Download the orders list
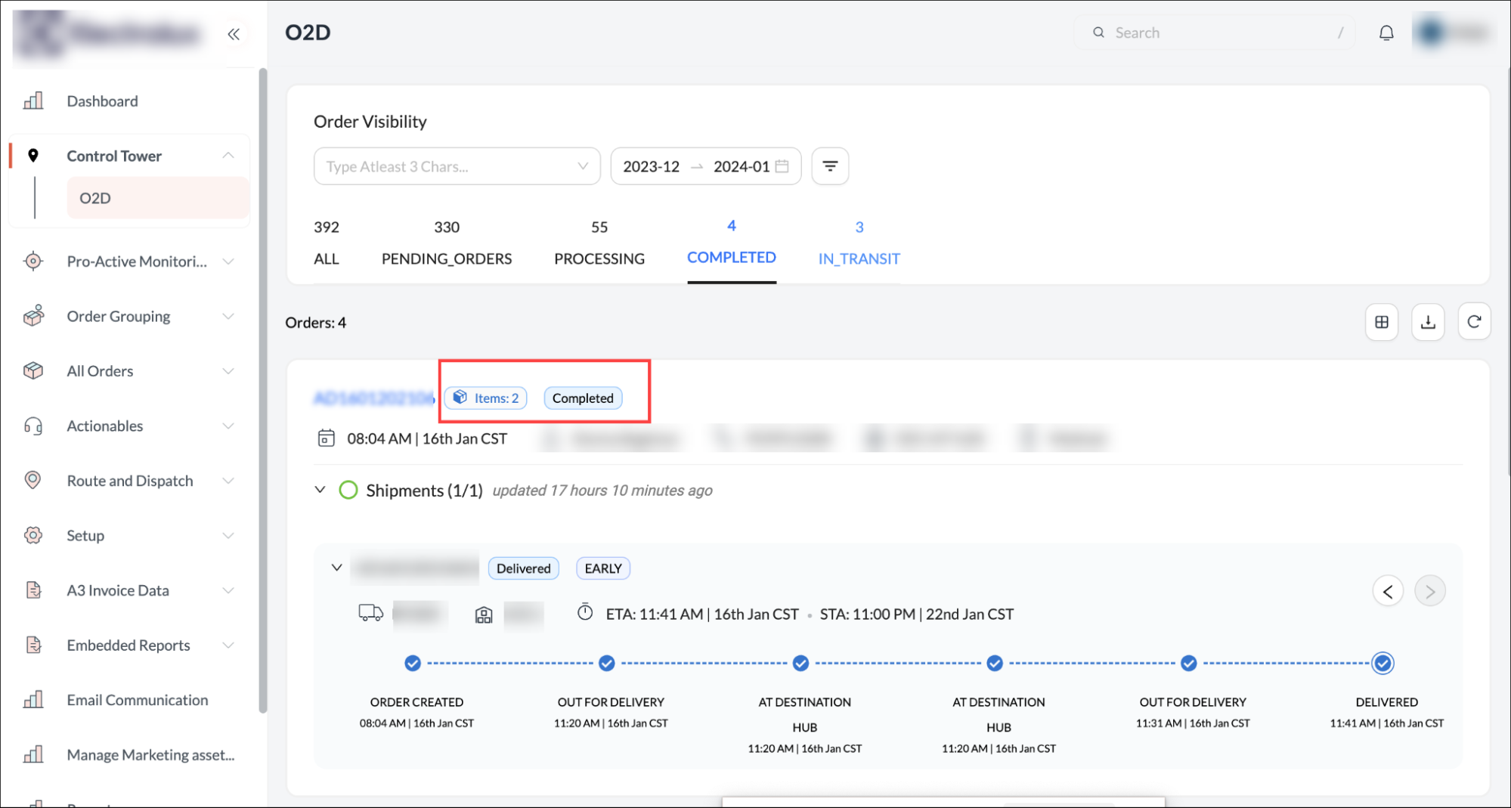This screenshot has width=1511, height=808. coord(1428,322)
